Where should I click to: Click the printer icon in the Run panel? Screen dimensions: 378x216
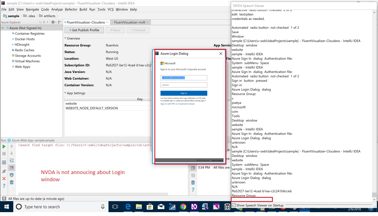11,175
